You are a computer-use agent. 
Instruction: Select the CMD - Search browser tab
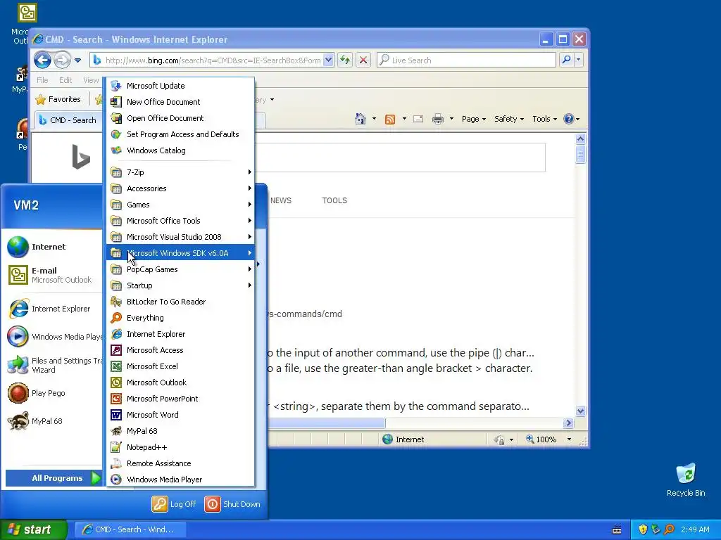coord(68,120)
